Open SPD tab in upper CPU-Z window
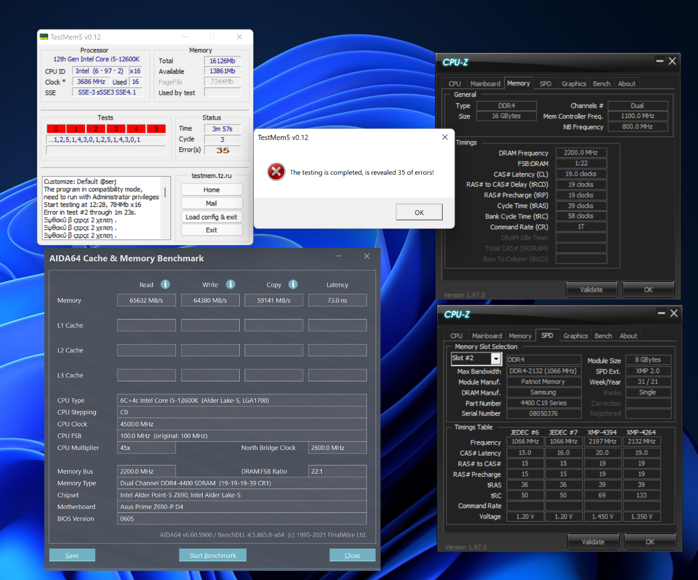The width and height of the screenshot is (698, 580). click(x=545, y=84)
